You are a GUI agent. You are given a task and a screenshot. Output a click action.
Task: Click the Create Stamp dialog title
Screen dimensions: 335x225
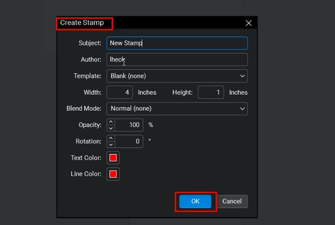[x=81, y=23]
